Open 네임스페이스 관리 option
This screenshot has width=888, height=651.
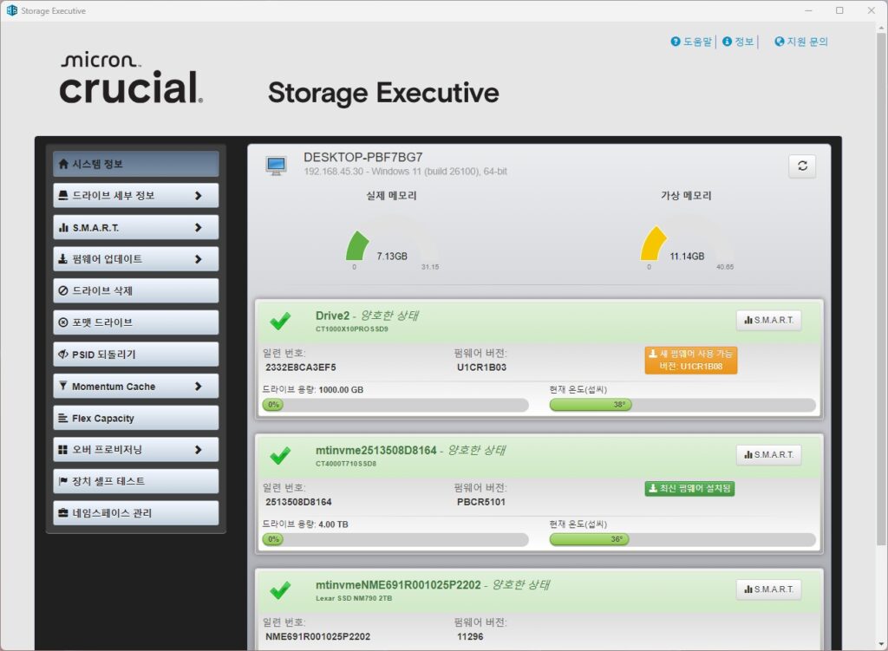[136, 513]
